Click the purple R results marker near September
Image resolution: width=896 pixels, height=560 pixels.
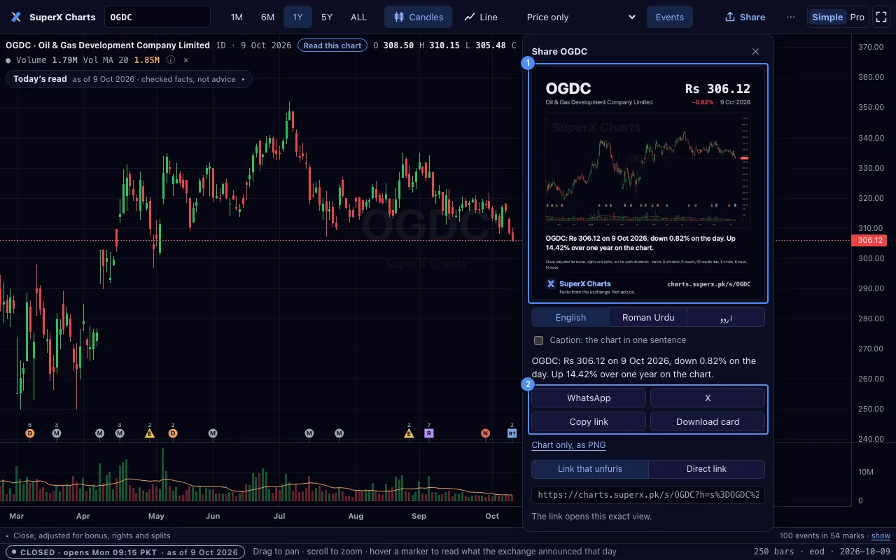pos(429,433)
